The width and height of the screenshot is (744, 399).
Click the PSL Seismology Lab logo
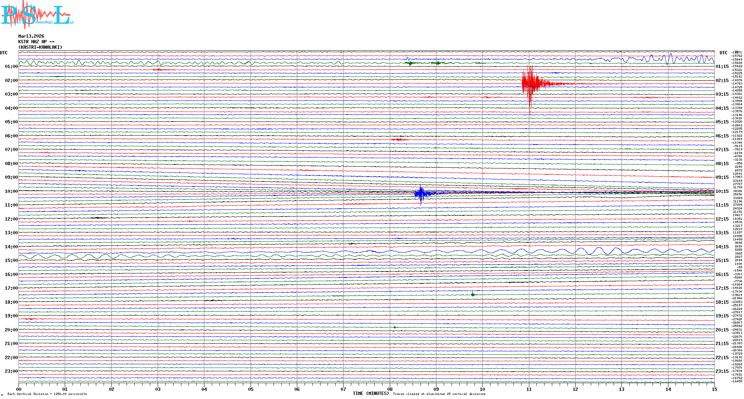click(x=37, y=15)
